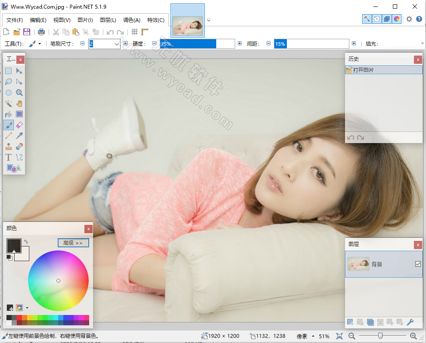
Task: Pick the Clone Stamp tool
Action: click(x=9, y=147)
